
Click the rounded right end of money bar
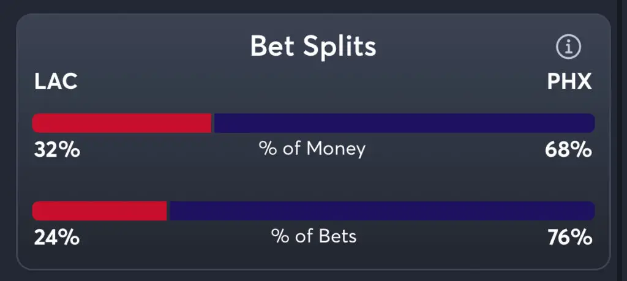(x=590, y=123)
